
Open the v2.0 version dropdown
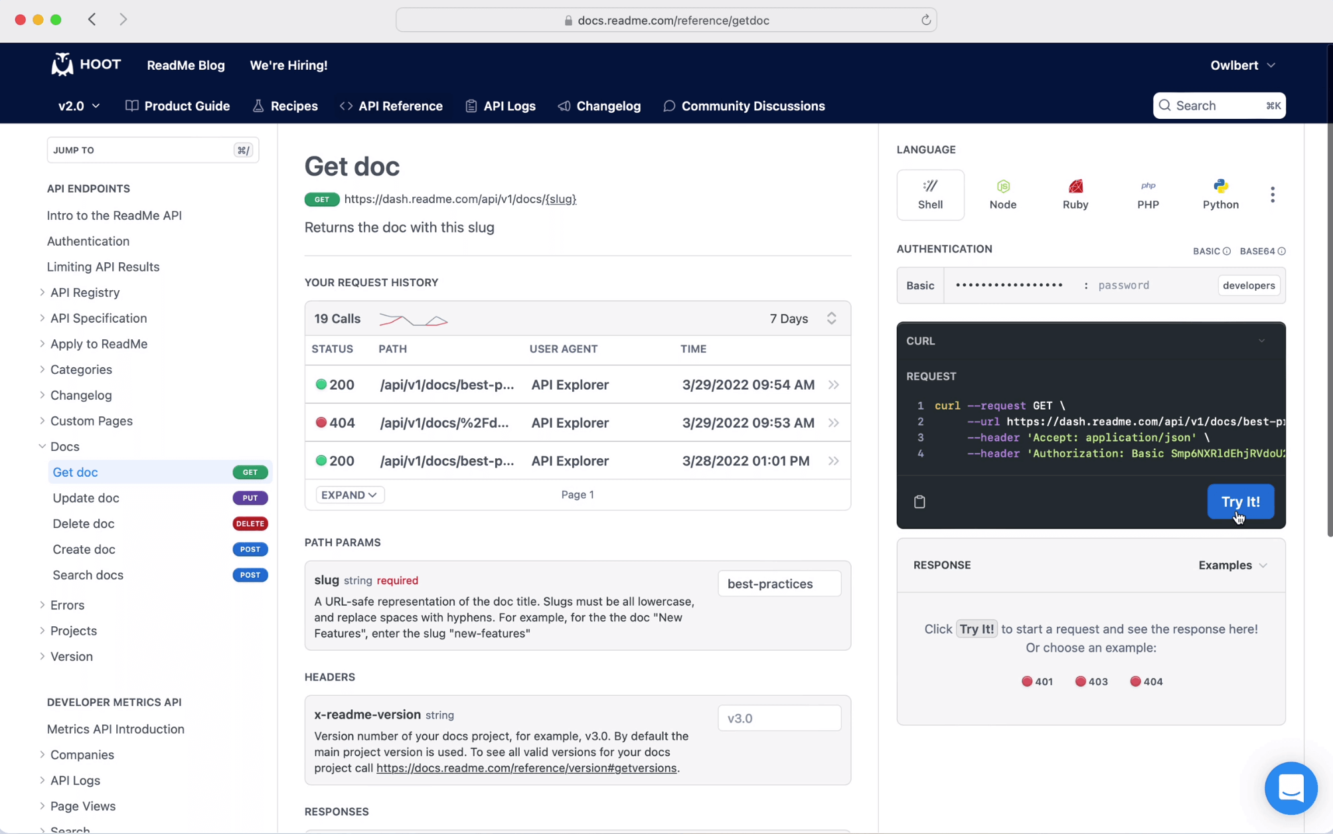79,106
